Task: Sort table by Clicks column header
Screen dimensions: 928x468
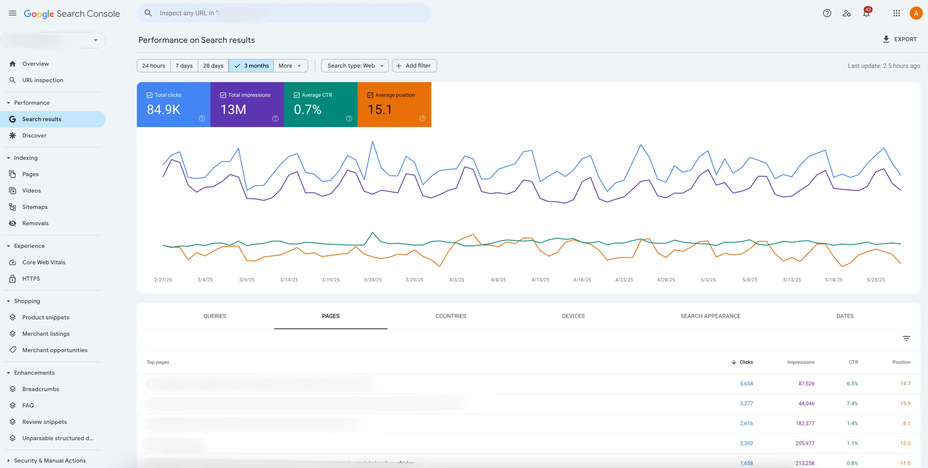Action: [742, 362]
